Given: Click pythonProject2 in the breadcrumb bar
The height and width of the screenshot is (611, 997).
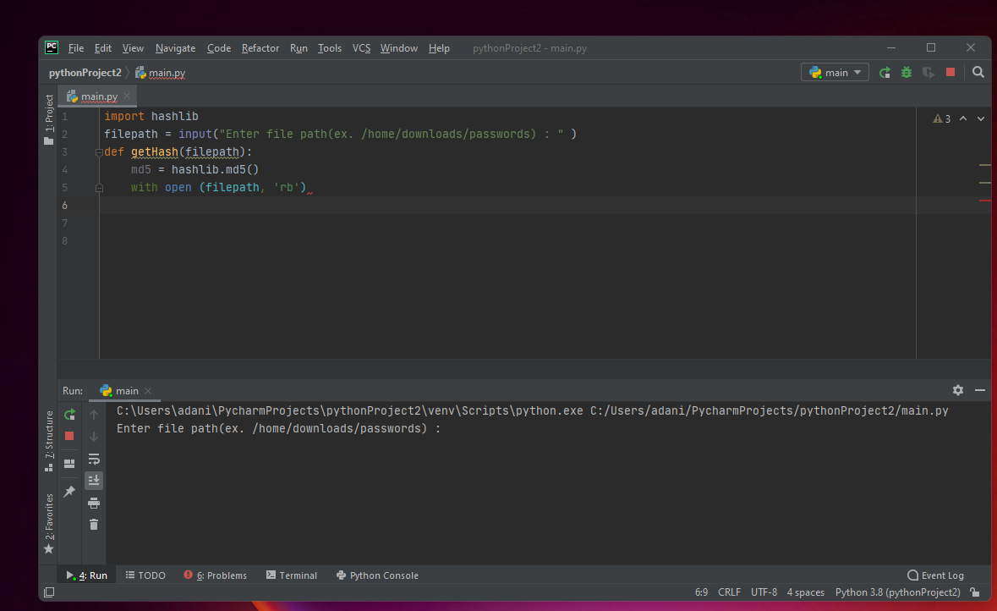Looking at the screenshot, I should point(85,73).
